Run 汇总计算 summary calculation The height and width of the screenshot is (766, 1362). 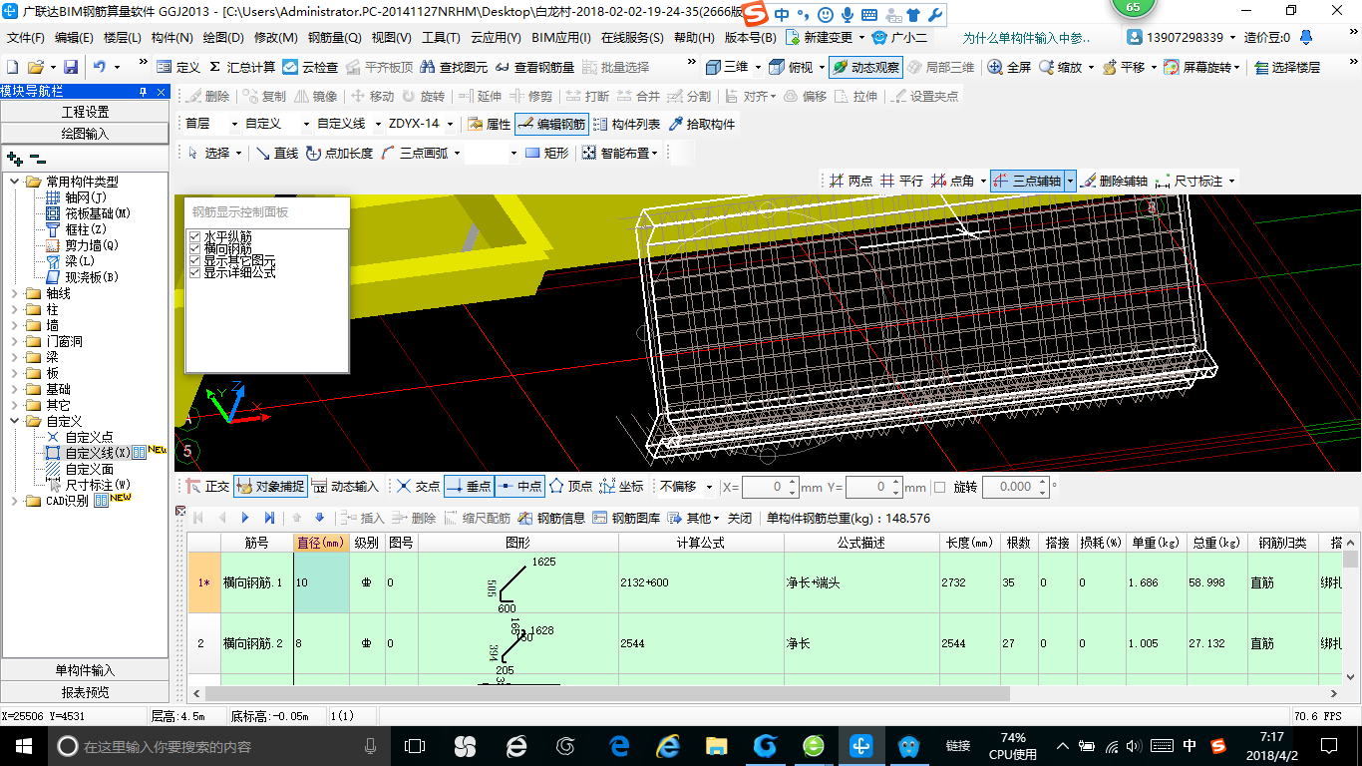(x=242, y=67)
